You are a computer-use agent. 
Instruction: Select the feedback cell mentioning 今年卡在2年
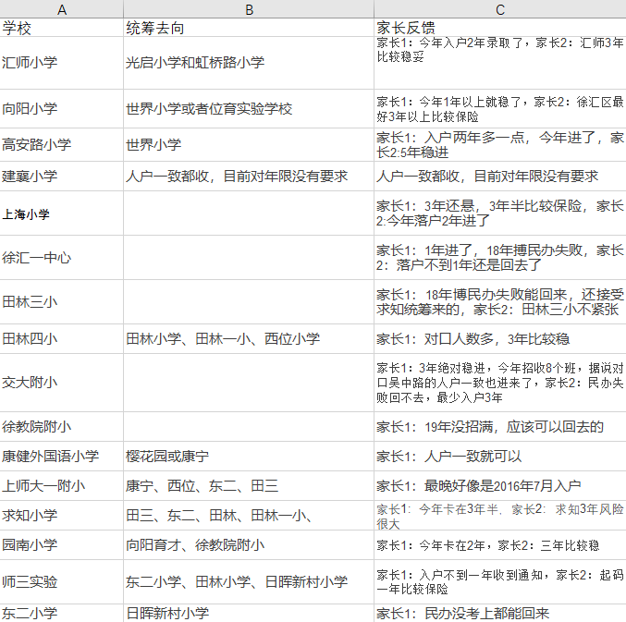[x=500, y=544]
